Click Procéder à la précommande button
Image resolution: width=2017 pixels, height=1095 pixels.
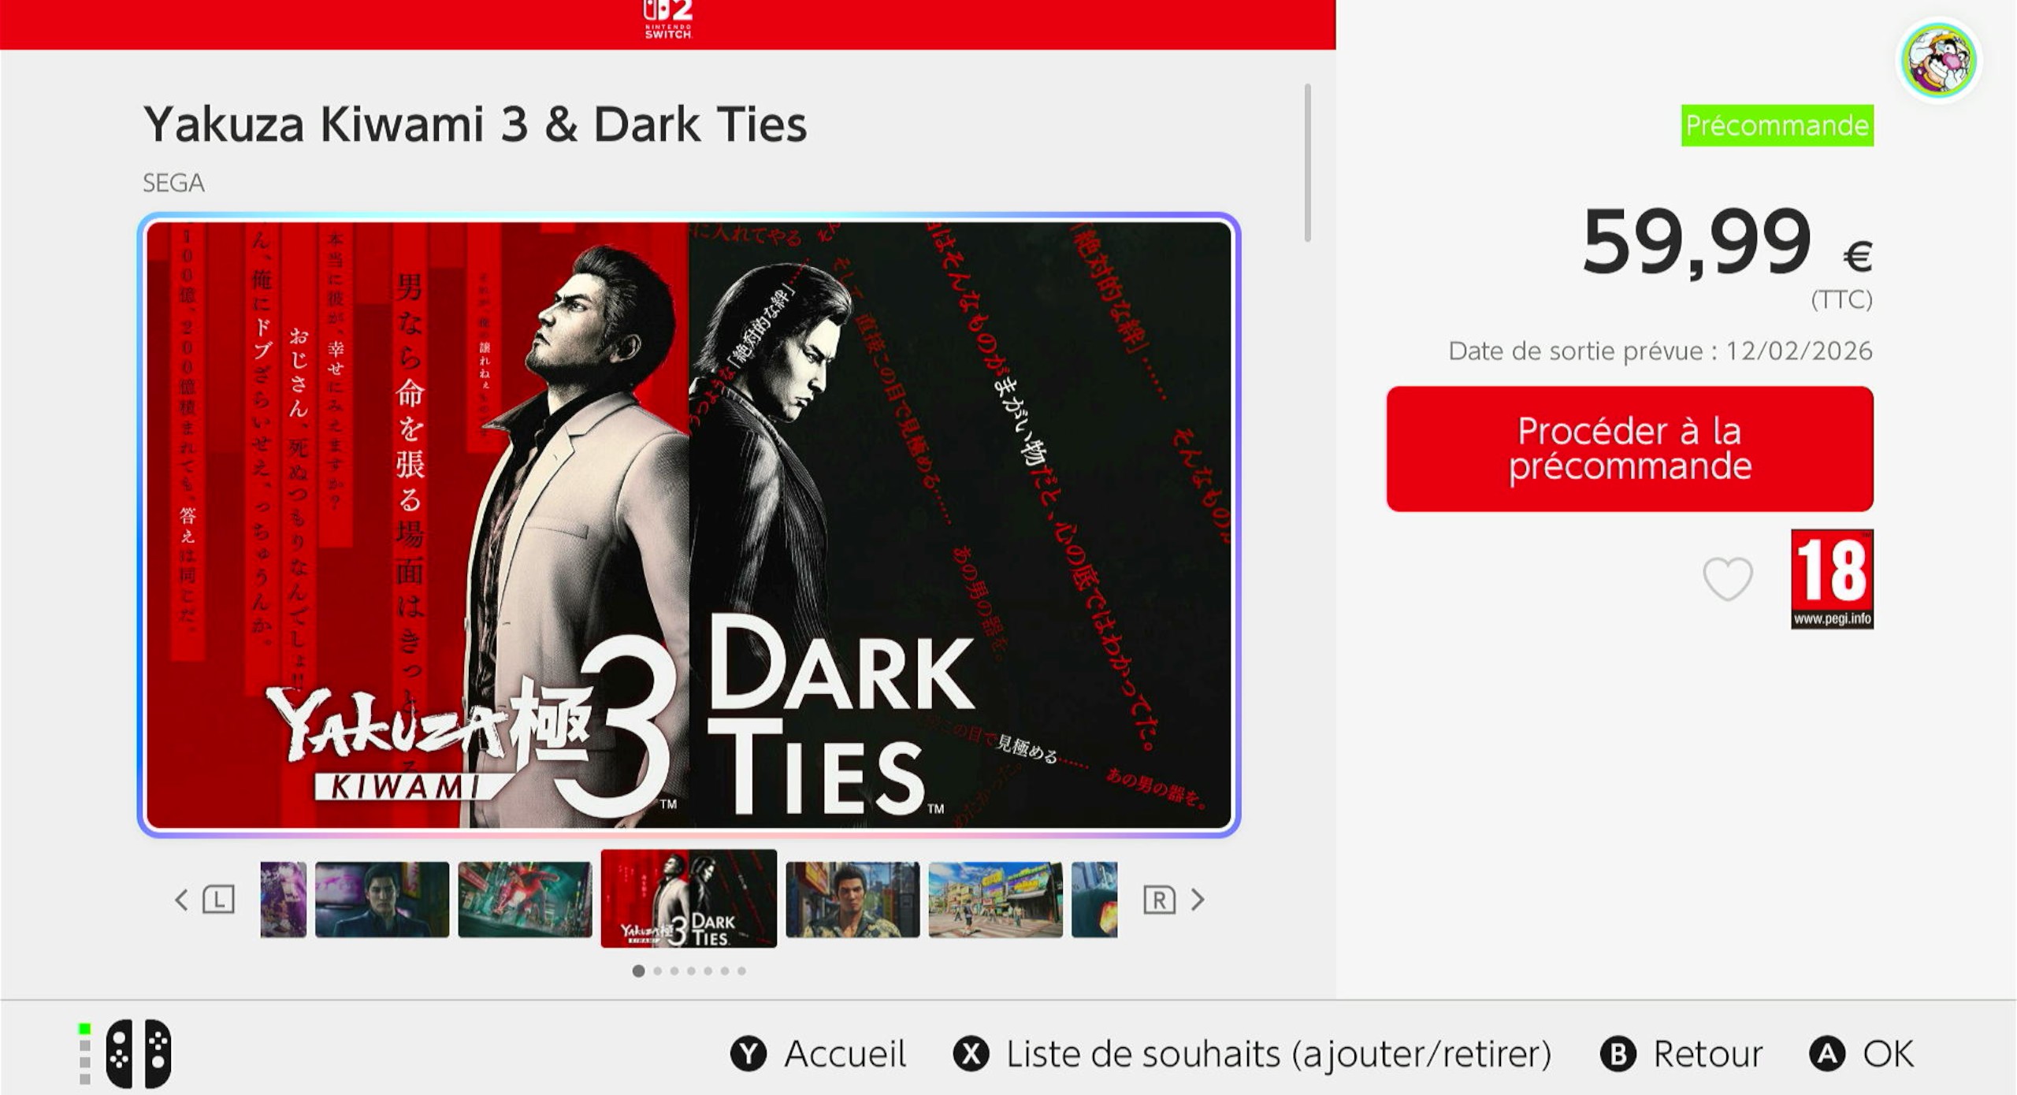[x=1629, y=448]
